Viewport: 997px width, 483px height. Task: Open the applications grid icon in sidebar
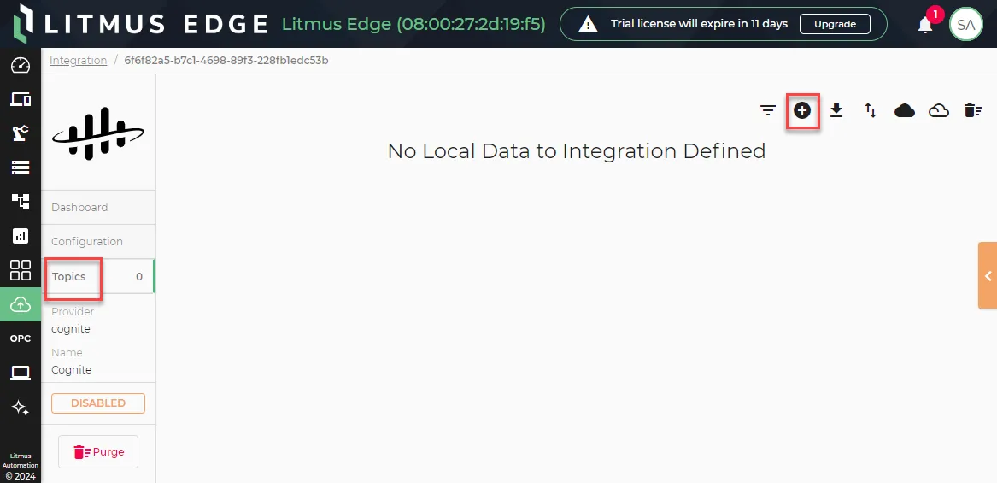(x=21, y=270)
